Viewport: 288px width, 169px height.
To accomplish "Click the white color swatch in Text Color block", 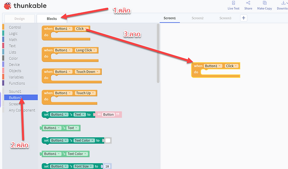I will (x=108, y=140).
